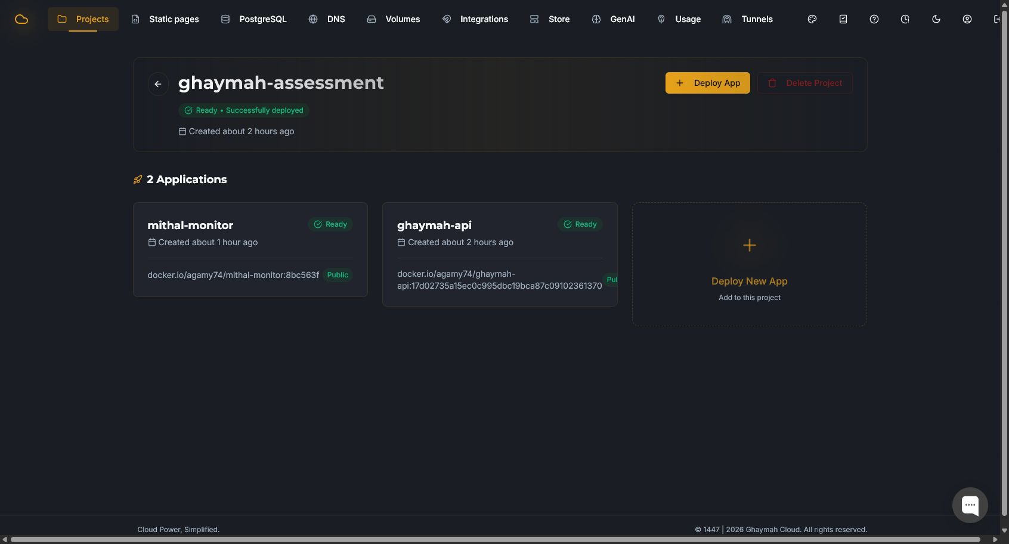Go to the PostgreSQL tab
Screen dimensions: 1009x544
point(254,19)
